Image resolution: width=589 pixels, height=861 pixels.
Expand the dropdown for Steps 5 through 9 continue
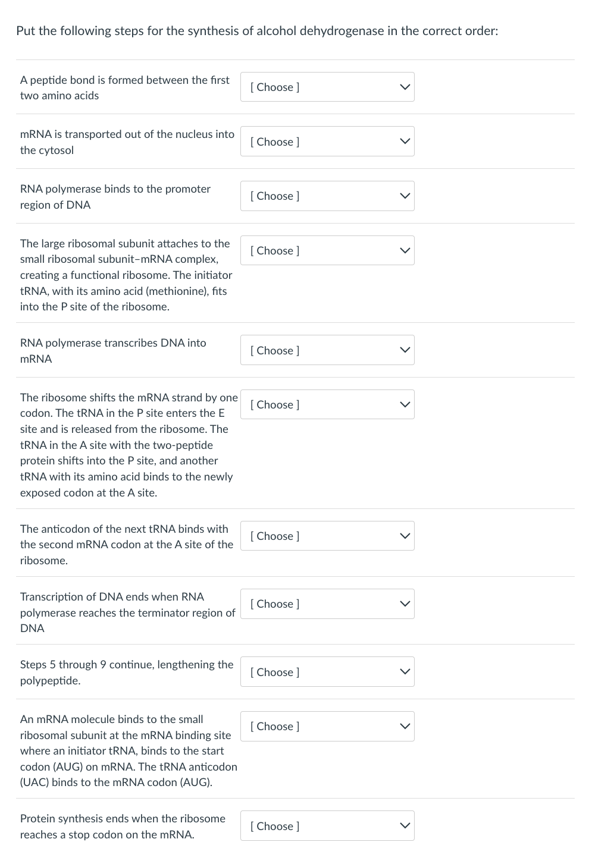(x=327, y=672)
